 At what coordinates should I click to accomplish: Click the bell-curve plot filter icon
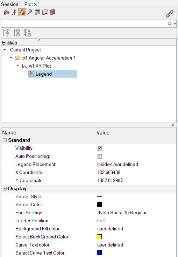pyautogui.click(x=37, y=12)
